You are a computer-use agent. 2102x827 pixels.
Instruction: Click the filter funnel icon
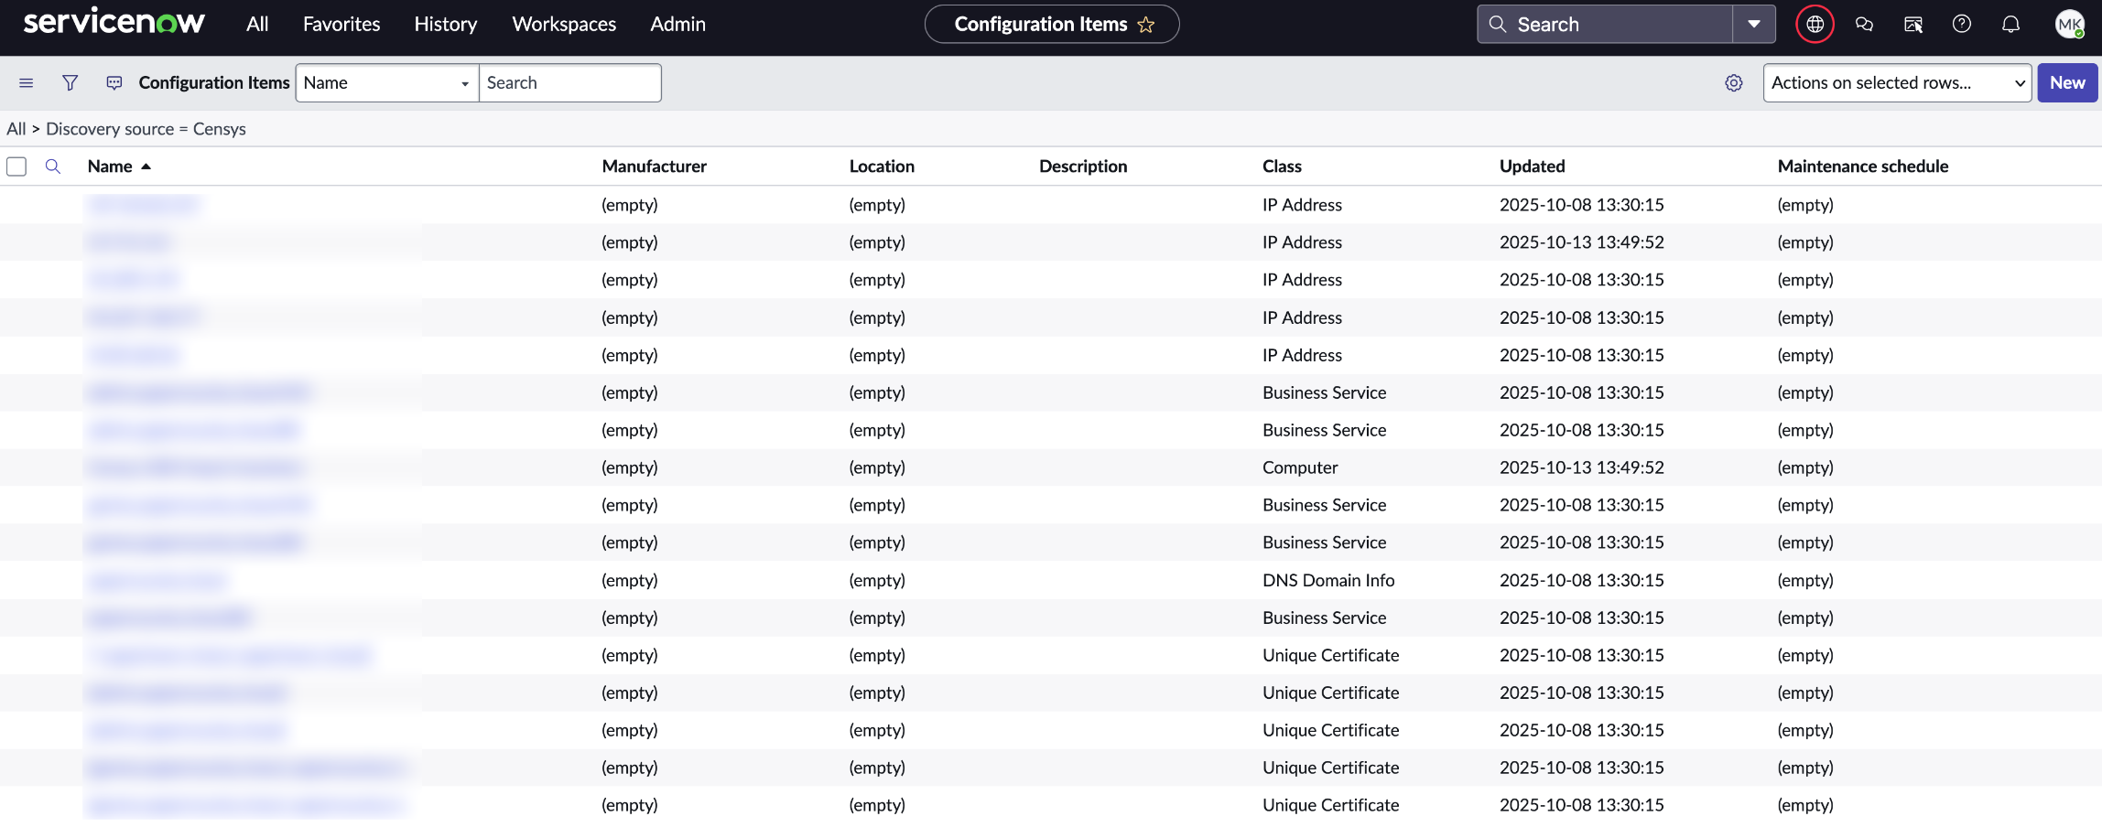click(70, 83)
